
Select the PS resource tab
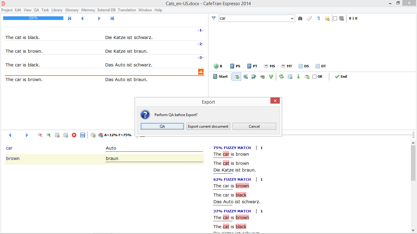[x=235, y=66]
